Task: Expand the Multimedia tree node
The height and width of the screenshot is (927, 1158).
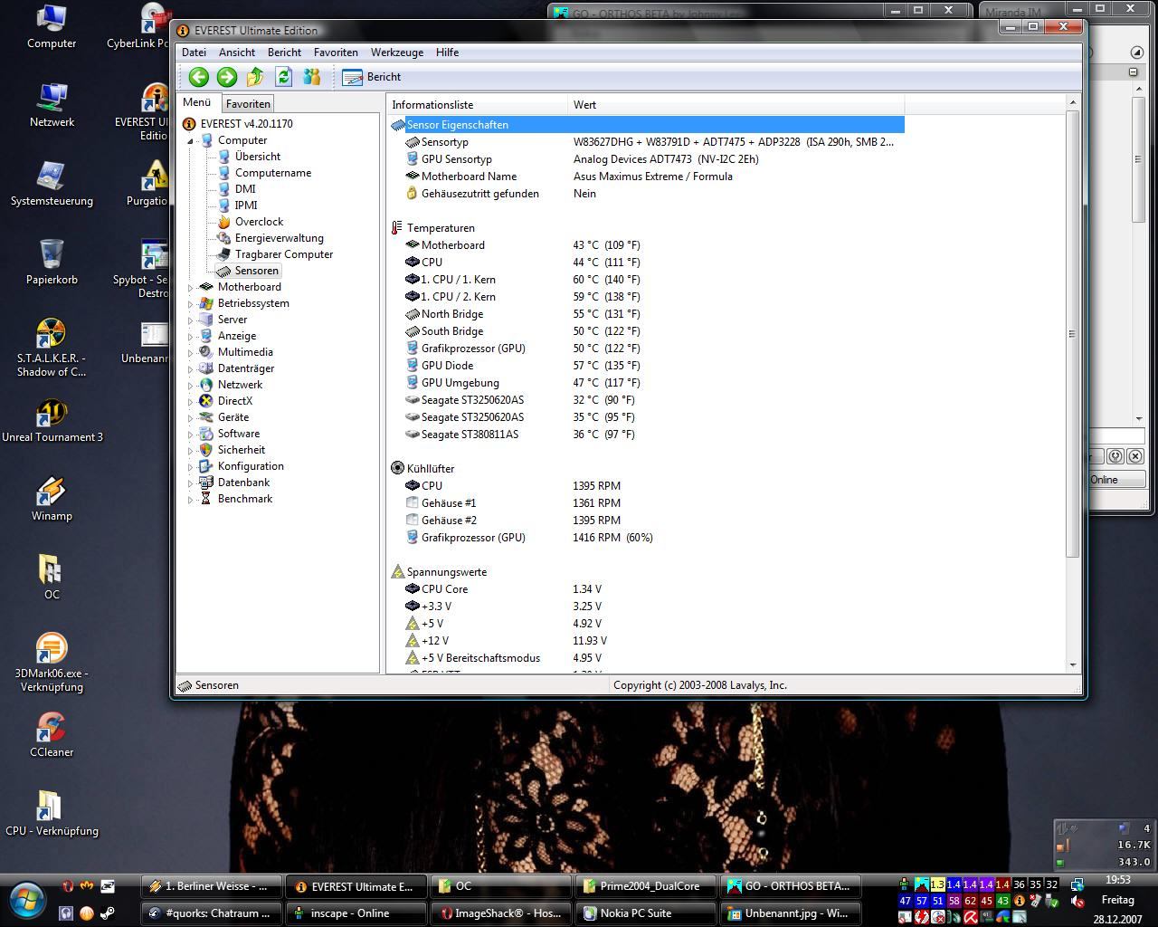Action: (x=190, y=353)
